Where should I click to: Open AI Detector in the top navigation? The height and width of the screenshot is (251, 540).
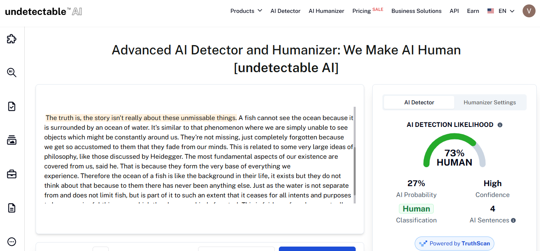click(x=285, y=11)
